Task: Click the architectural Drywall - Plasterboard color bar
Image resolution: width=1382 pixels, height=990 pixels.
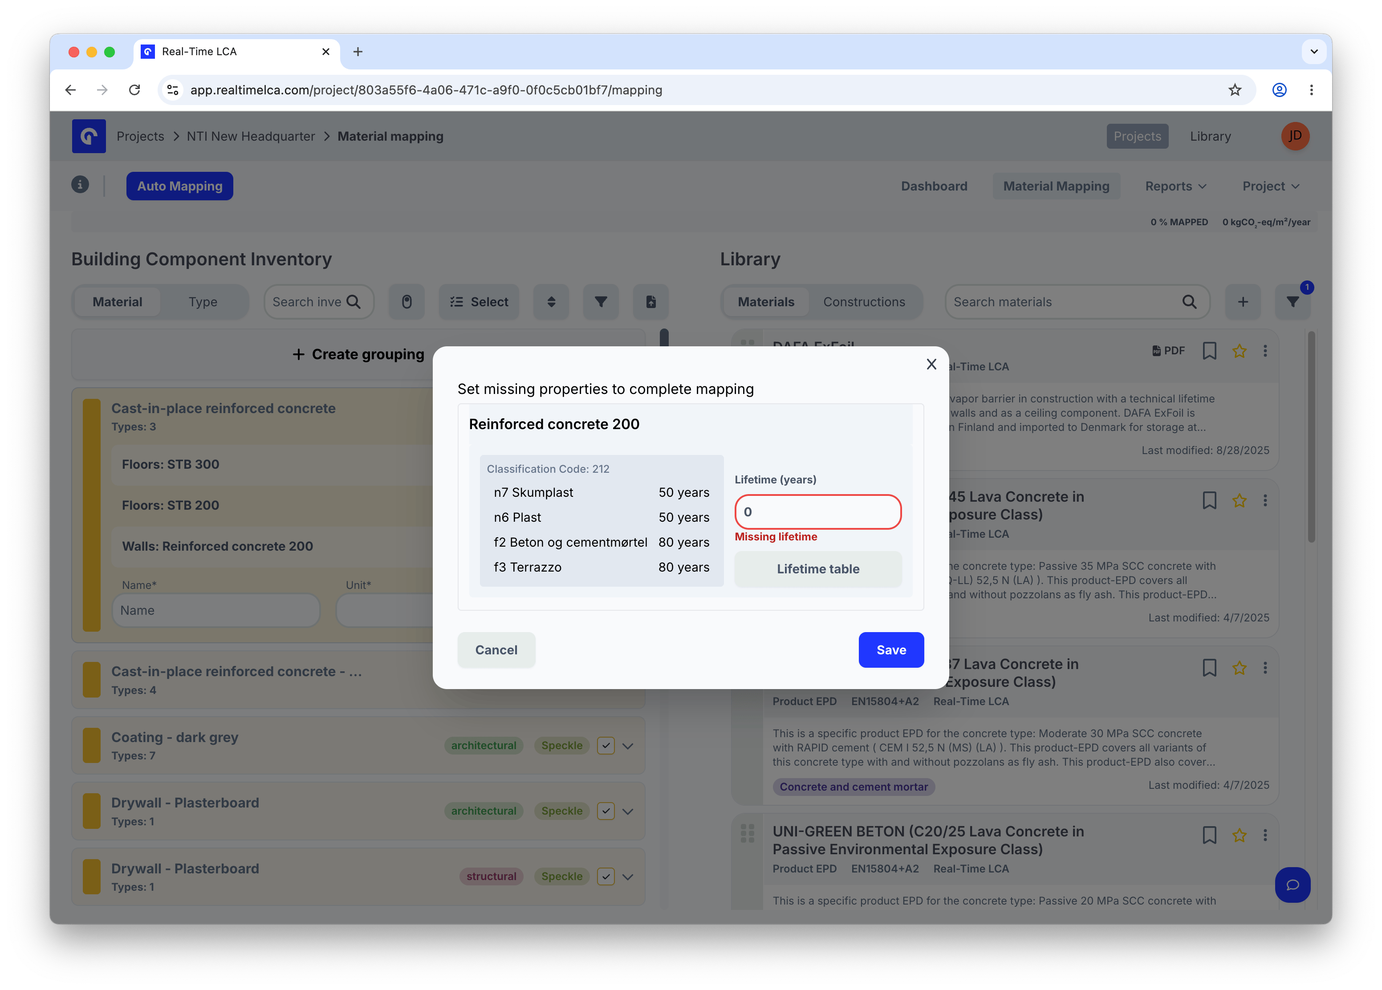Action: pos(91,811)
